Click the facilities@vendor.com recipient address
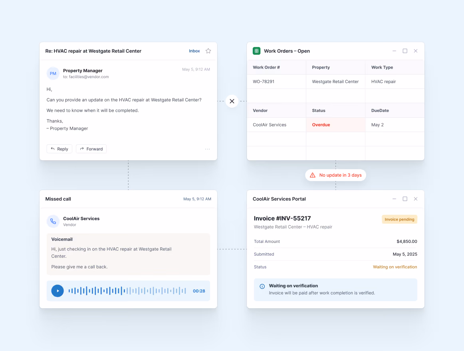The image size is (464, 351). click(x=89, y=77)
